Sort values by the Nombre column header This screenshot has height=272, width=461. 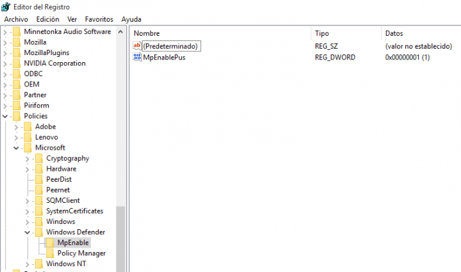click(220, 33)
